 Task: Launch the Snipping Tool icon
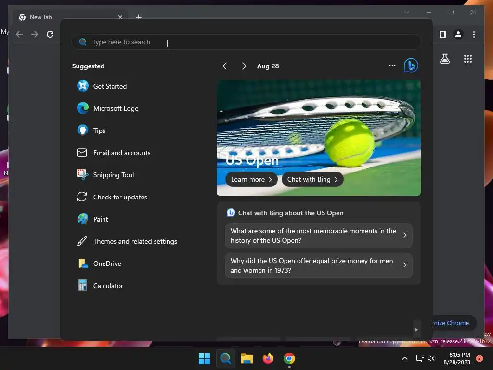click(82, 174)
